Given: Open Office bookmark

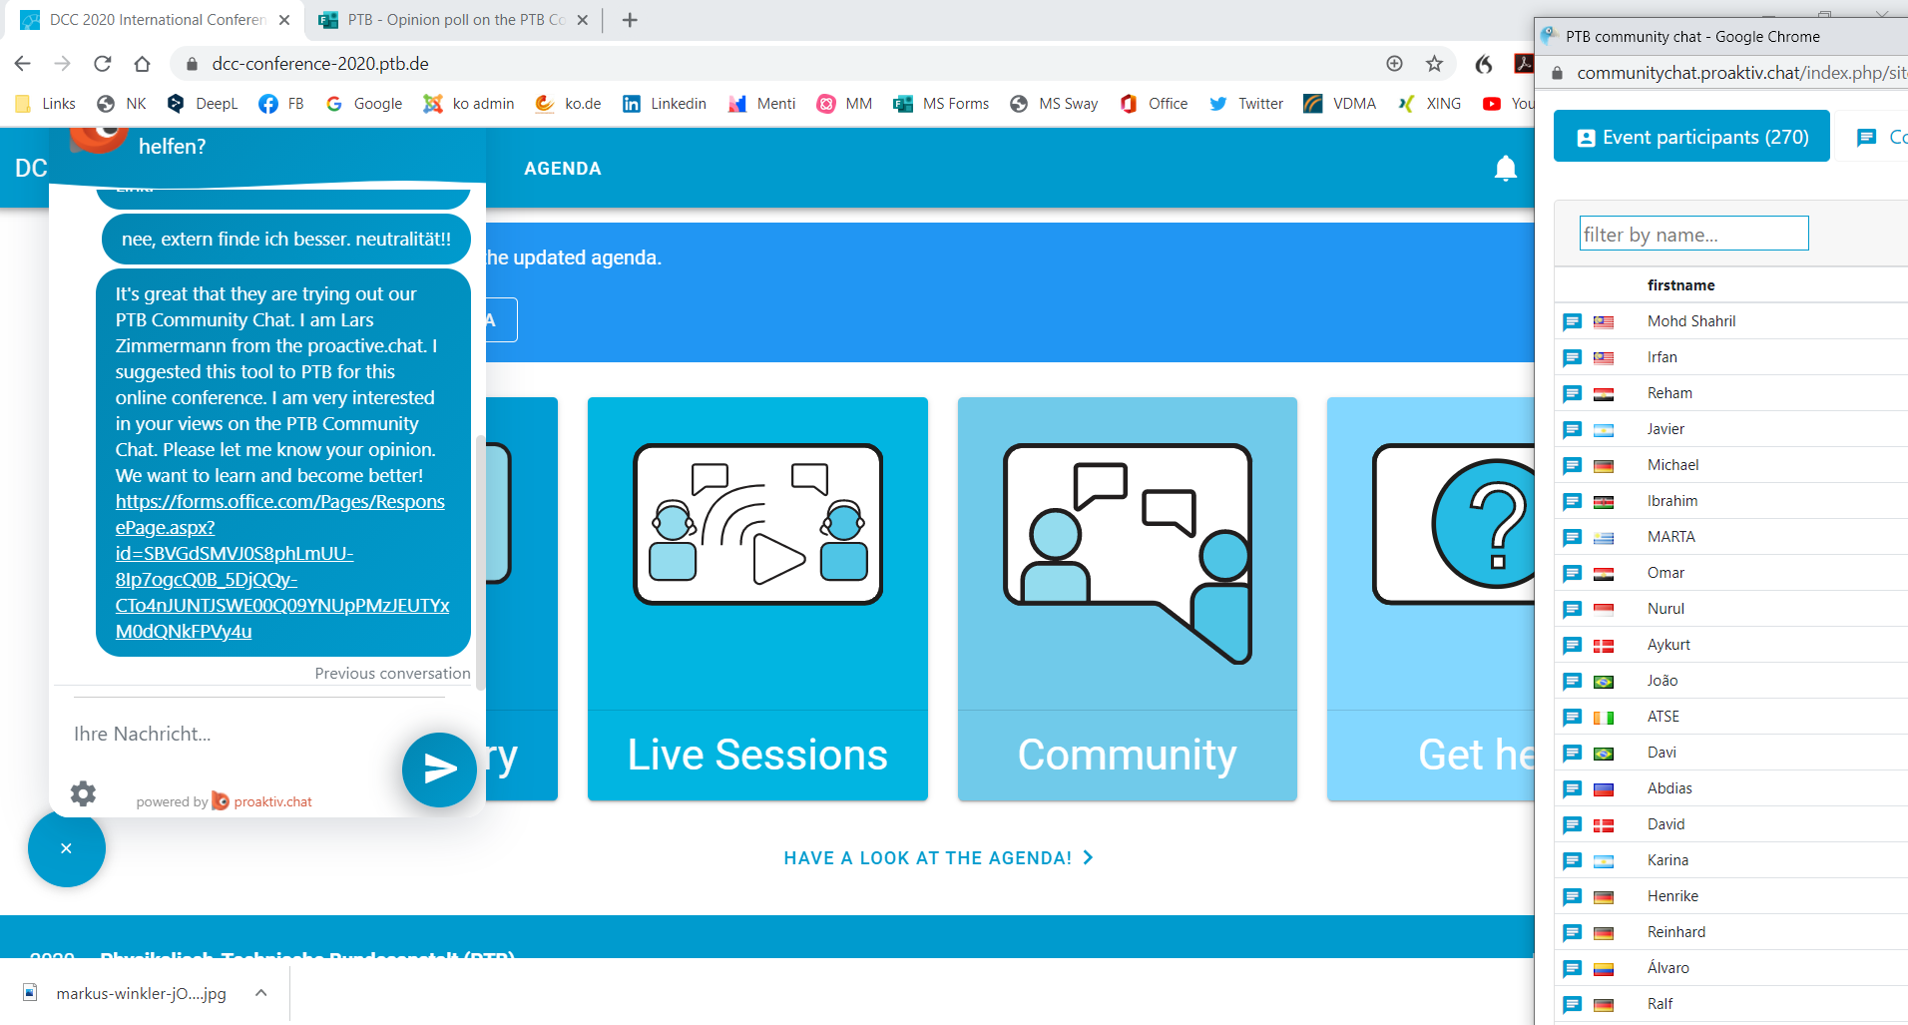Looking at the screenshot, I should pyautogui.click(x=1154, y=104).
